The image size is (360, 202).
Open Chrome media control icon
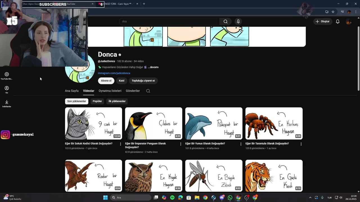(x=342, y=12)
